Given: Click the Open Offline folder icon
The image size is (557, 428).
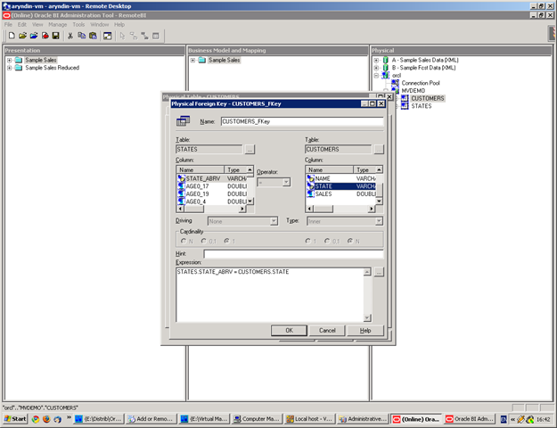Looking at the screenshot, I should pos(23,36).
